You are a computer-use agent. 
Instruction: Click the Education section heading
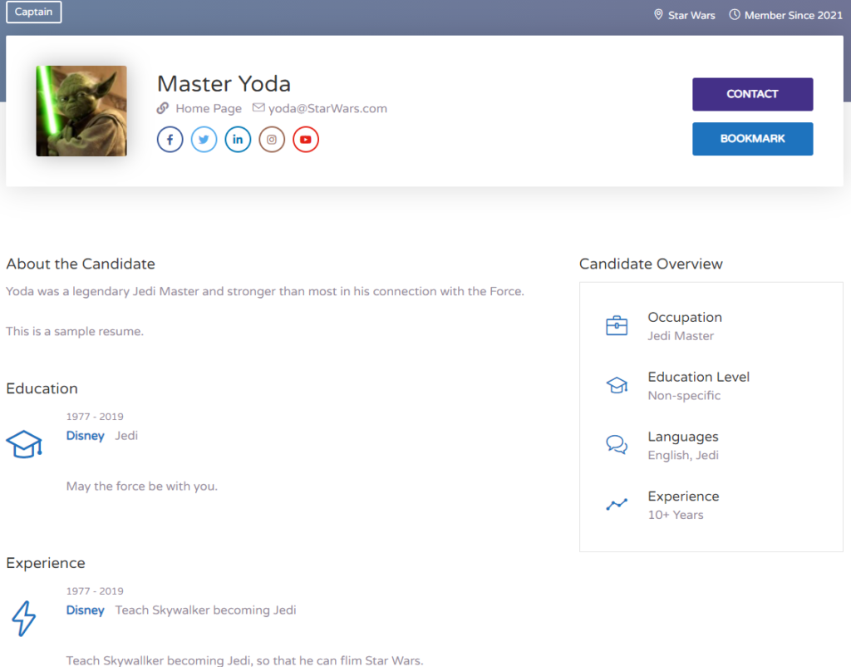42,388
